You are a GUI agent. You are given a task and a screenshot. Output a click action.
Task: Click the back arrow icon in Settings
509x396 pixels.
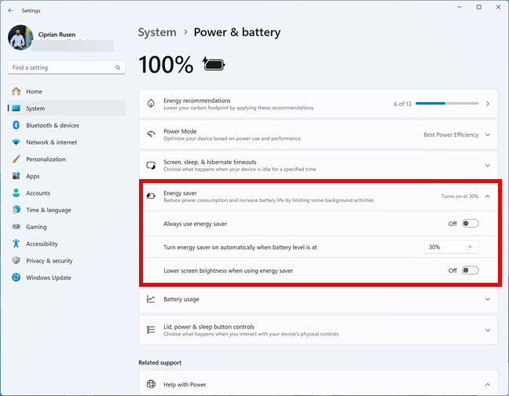(11, 10)
